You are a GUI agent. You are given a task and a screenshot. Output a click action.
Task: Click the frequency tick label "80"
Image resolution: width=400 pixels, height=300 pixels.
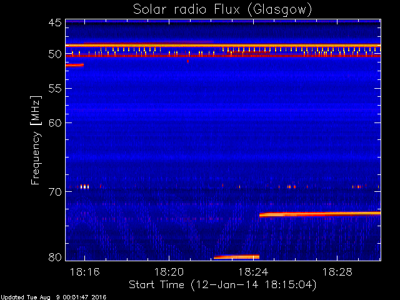click(55, 257)
